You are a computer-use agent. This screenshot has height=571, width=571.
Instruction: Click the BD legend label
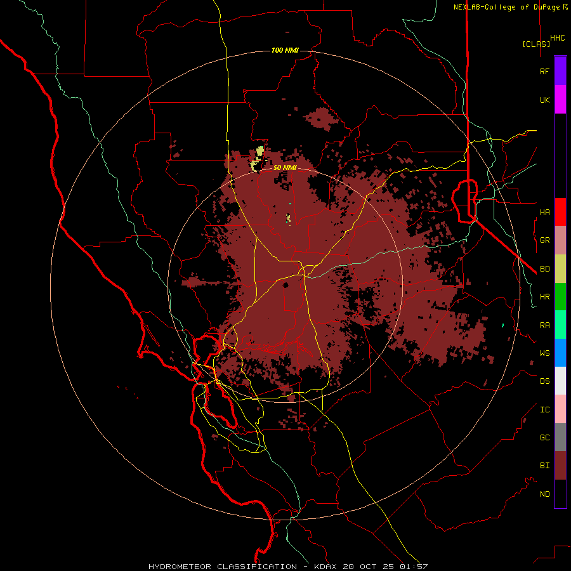click(x=544, y=268)
